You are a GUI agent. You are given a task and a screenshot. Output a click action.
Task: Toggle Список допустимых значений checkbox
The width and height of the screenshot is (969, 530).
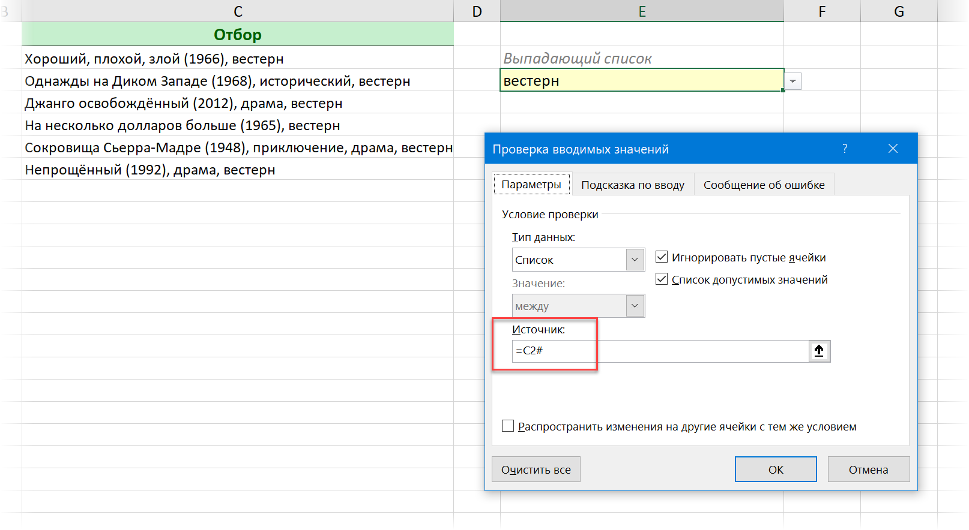tap(662, 279)
